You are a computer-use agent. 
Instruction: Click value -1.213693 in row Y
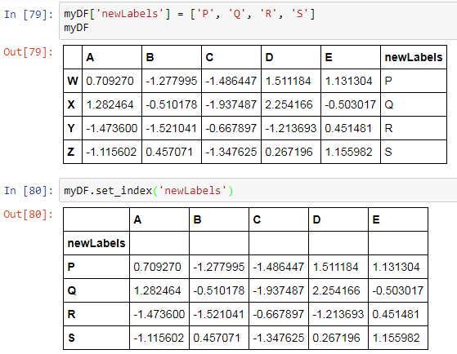(290, 128)
